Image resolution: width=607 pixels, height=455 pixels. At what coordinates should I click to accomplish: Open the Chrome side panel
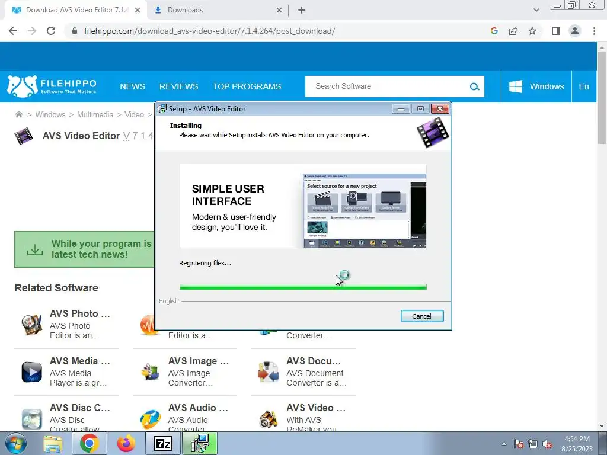[x=556, y=31]
